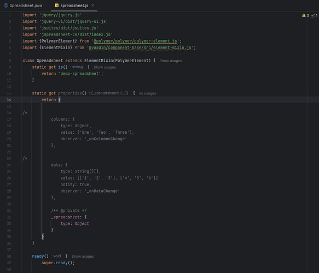Click the 'is' getter name
The width and height of the screenshot is (319, 273).
tap(60, 67)
